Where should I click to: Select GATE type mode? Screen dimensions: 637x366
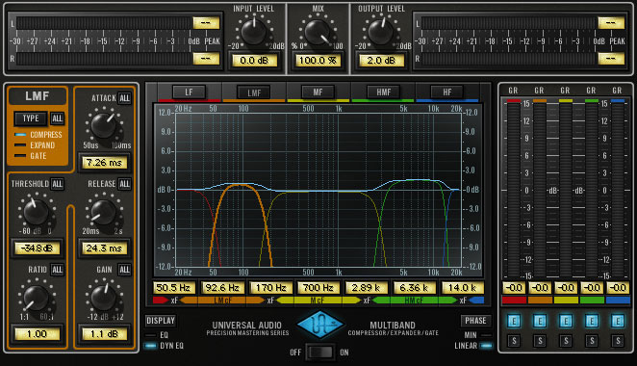31,156
